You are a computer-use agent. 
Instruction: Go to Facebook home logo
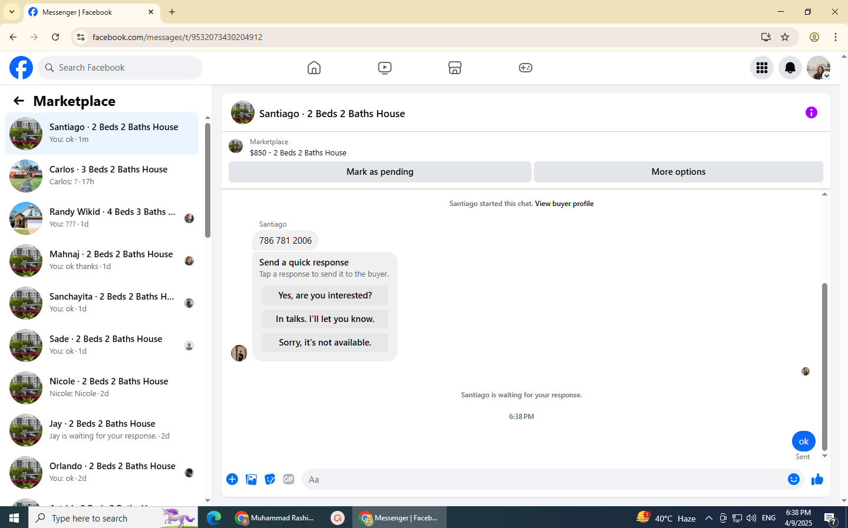pos(21,68)
